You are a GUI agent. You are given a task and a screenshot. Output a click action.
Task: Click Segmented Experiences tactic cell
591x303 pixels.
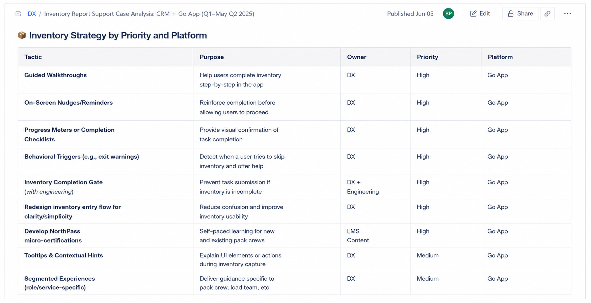[x=105, y=283]
